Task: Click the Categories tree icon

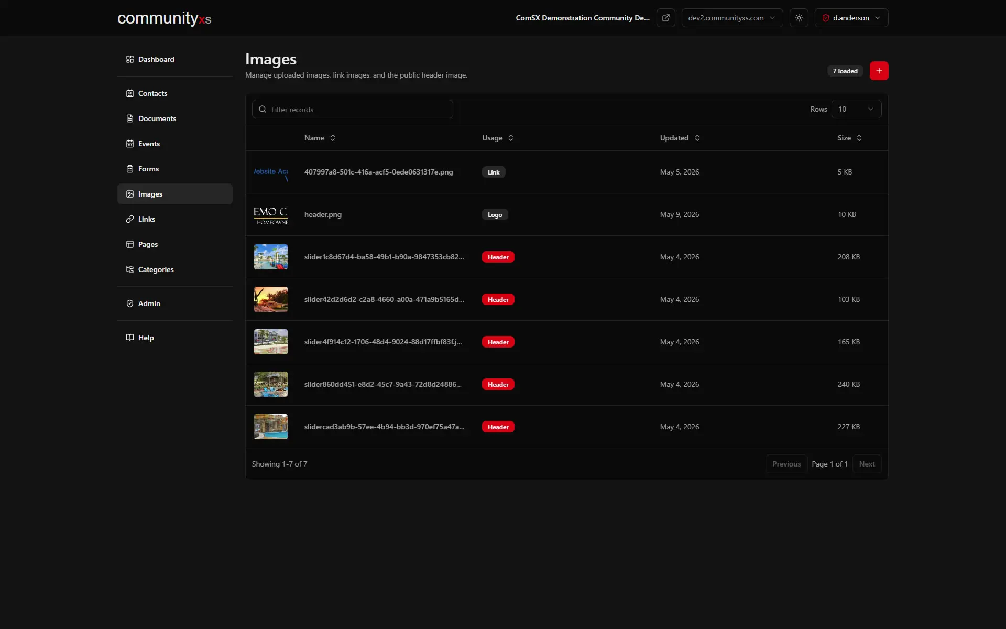Action: click(x=130, y=269)
